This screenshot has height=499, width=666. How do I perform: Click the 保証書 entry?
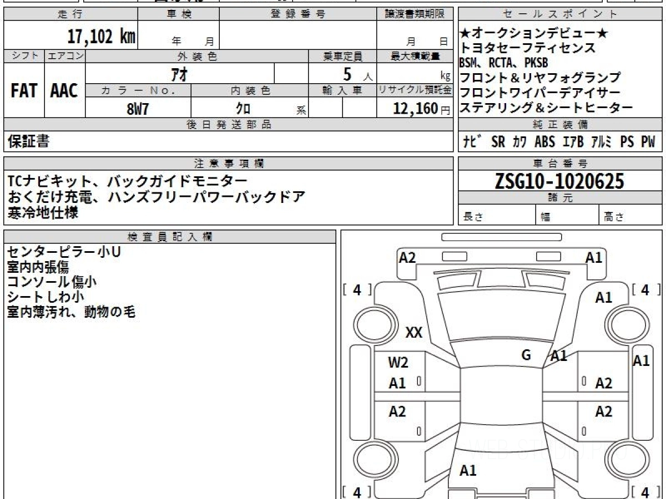tap(29, 141)
